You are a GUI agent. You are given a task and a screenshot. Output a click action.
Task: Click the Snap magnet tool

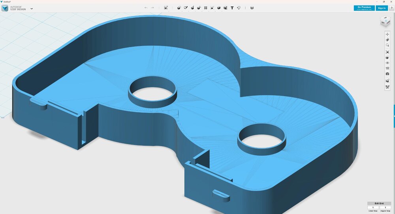click(239, 8)
